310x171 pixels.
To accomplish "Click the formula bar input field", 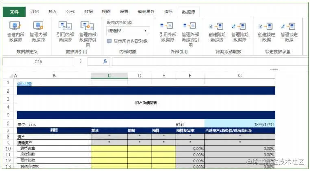I will (210, 61).
